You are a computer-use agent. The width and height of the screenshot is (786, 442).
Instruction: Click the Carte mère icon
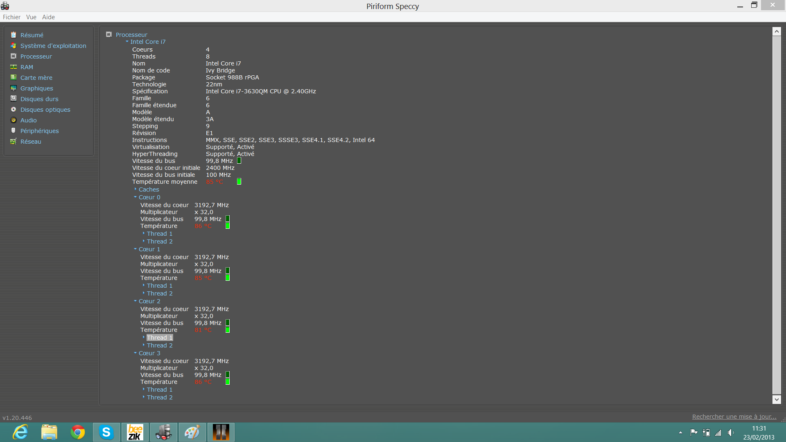click(14, 77)
